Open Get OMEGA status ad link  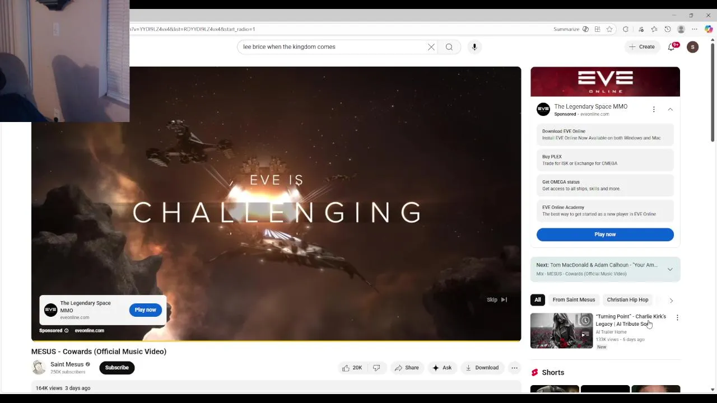point(605,185)
